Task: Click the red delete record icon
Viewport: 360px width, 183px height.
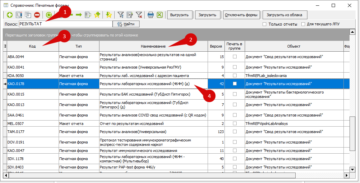Action: (x=37, y=15)
